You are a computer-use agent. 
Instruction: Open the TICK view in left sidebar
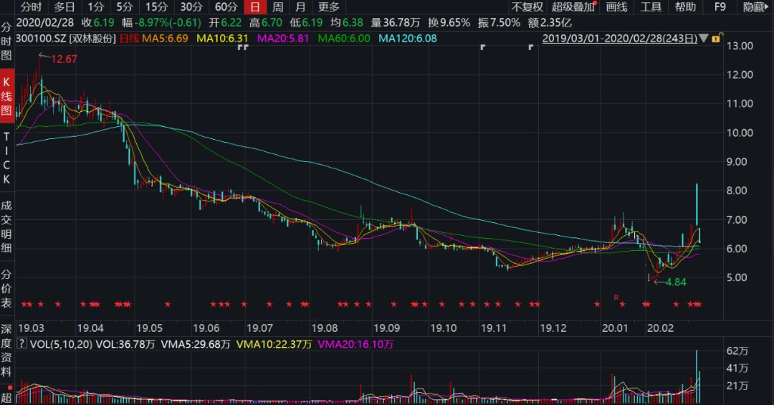[x=7, y=158]
